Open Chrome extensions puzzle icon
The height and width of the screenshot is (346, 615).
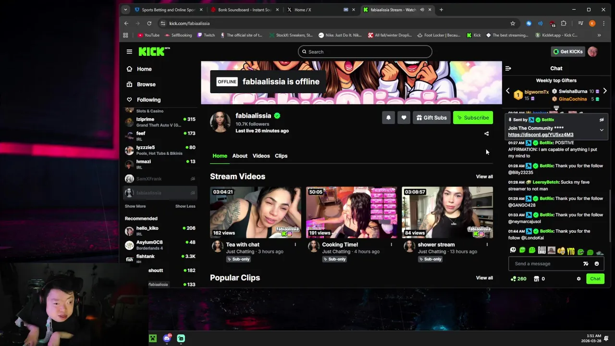[x=564, y=23]
